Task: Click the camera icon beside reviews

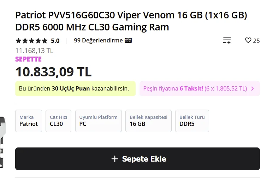Action: click(128, 40)
